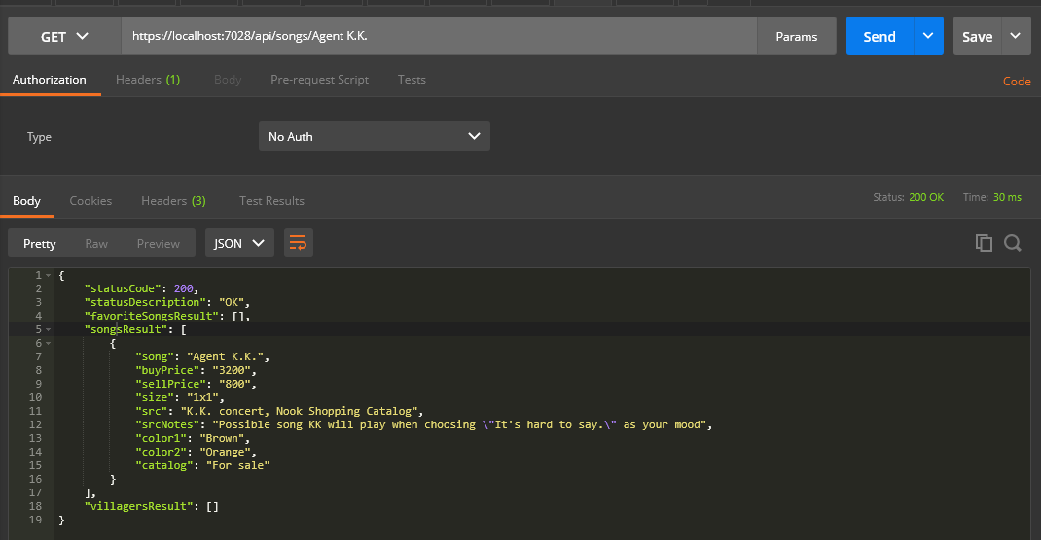Click the 200 OK status text
The width and height of the screenshot is (1041, 540).
pyautogui.click(x=926, y=197)
